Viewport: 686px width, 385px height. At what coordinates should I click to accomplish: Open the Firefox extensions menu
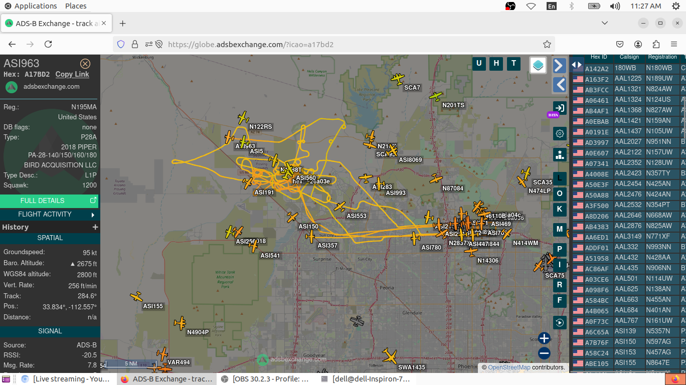pos(656,44)
